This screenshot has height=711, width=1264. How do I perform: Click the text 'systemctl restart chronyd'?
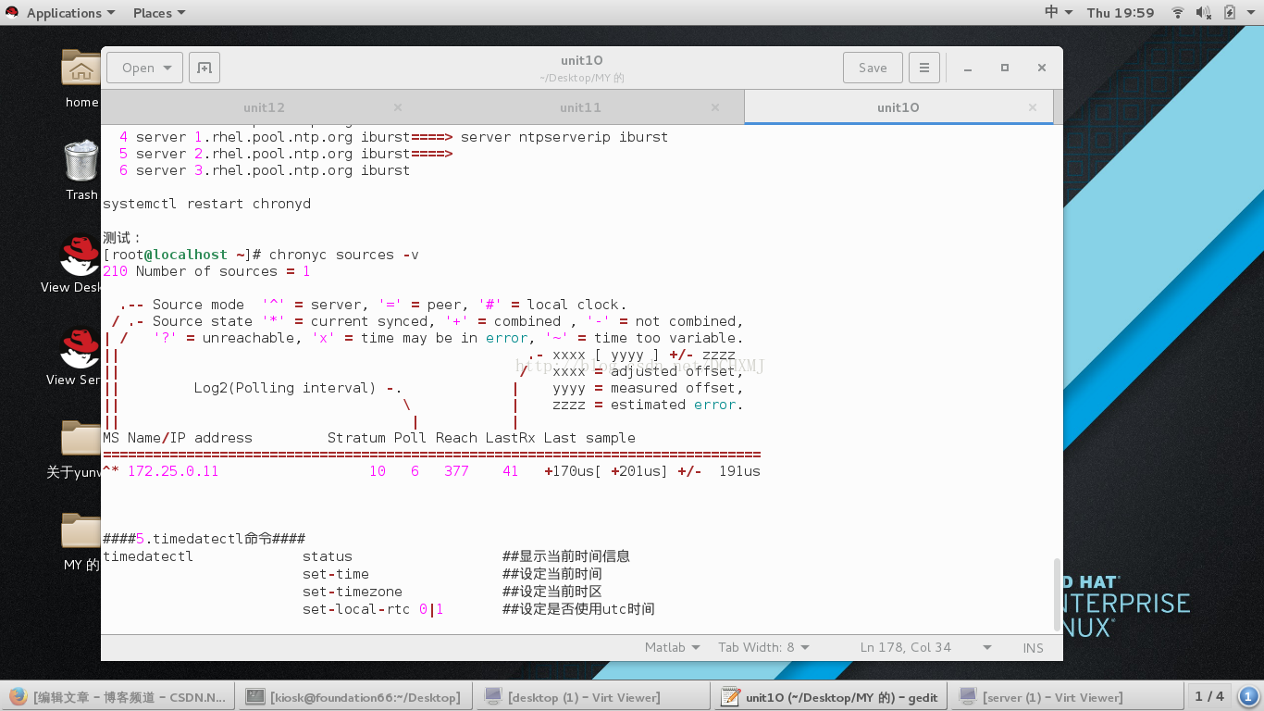[206, 204]
